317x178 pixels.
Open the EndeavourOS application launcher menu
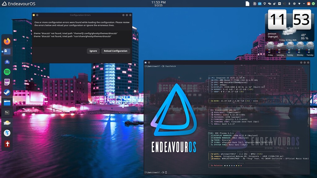click(x=4, y=4)
